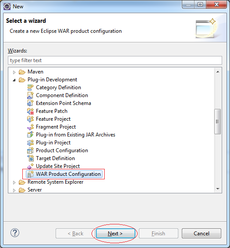Select Plug-in from Existing JAR Archives icon
The height and width of the screenshot is (248, 230).
30,135
